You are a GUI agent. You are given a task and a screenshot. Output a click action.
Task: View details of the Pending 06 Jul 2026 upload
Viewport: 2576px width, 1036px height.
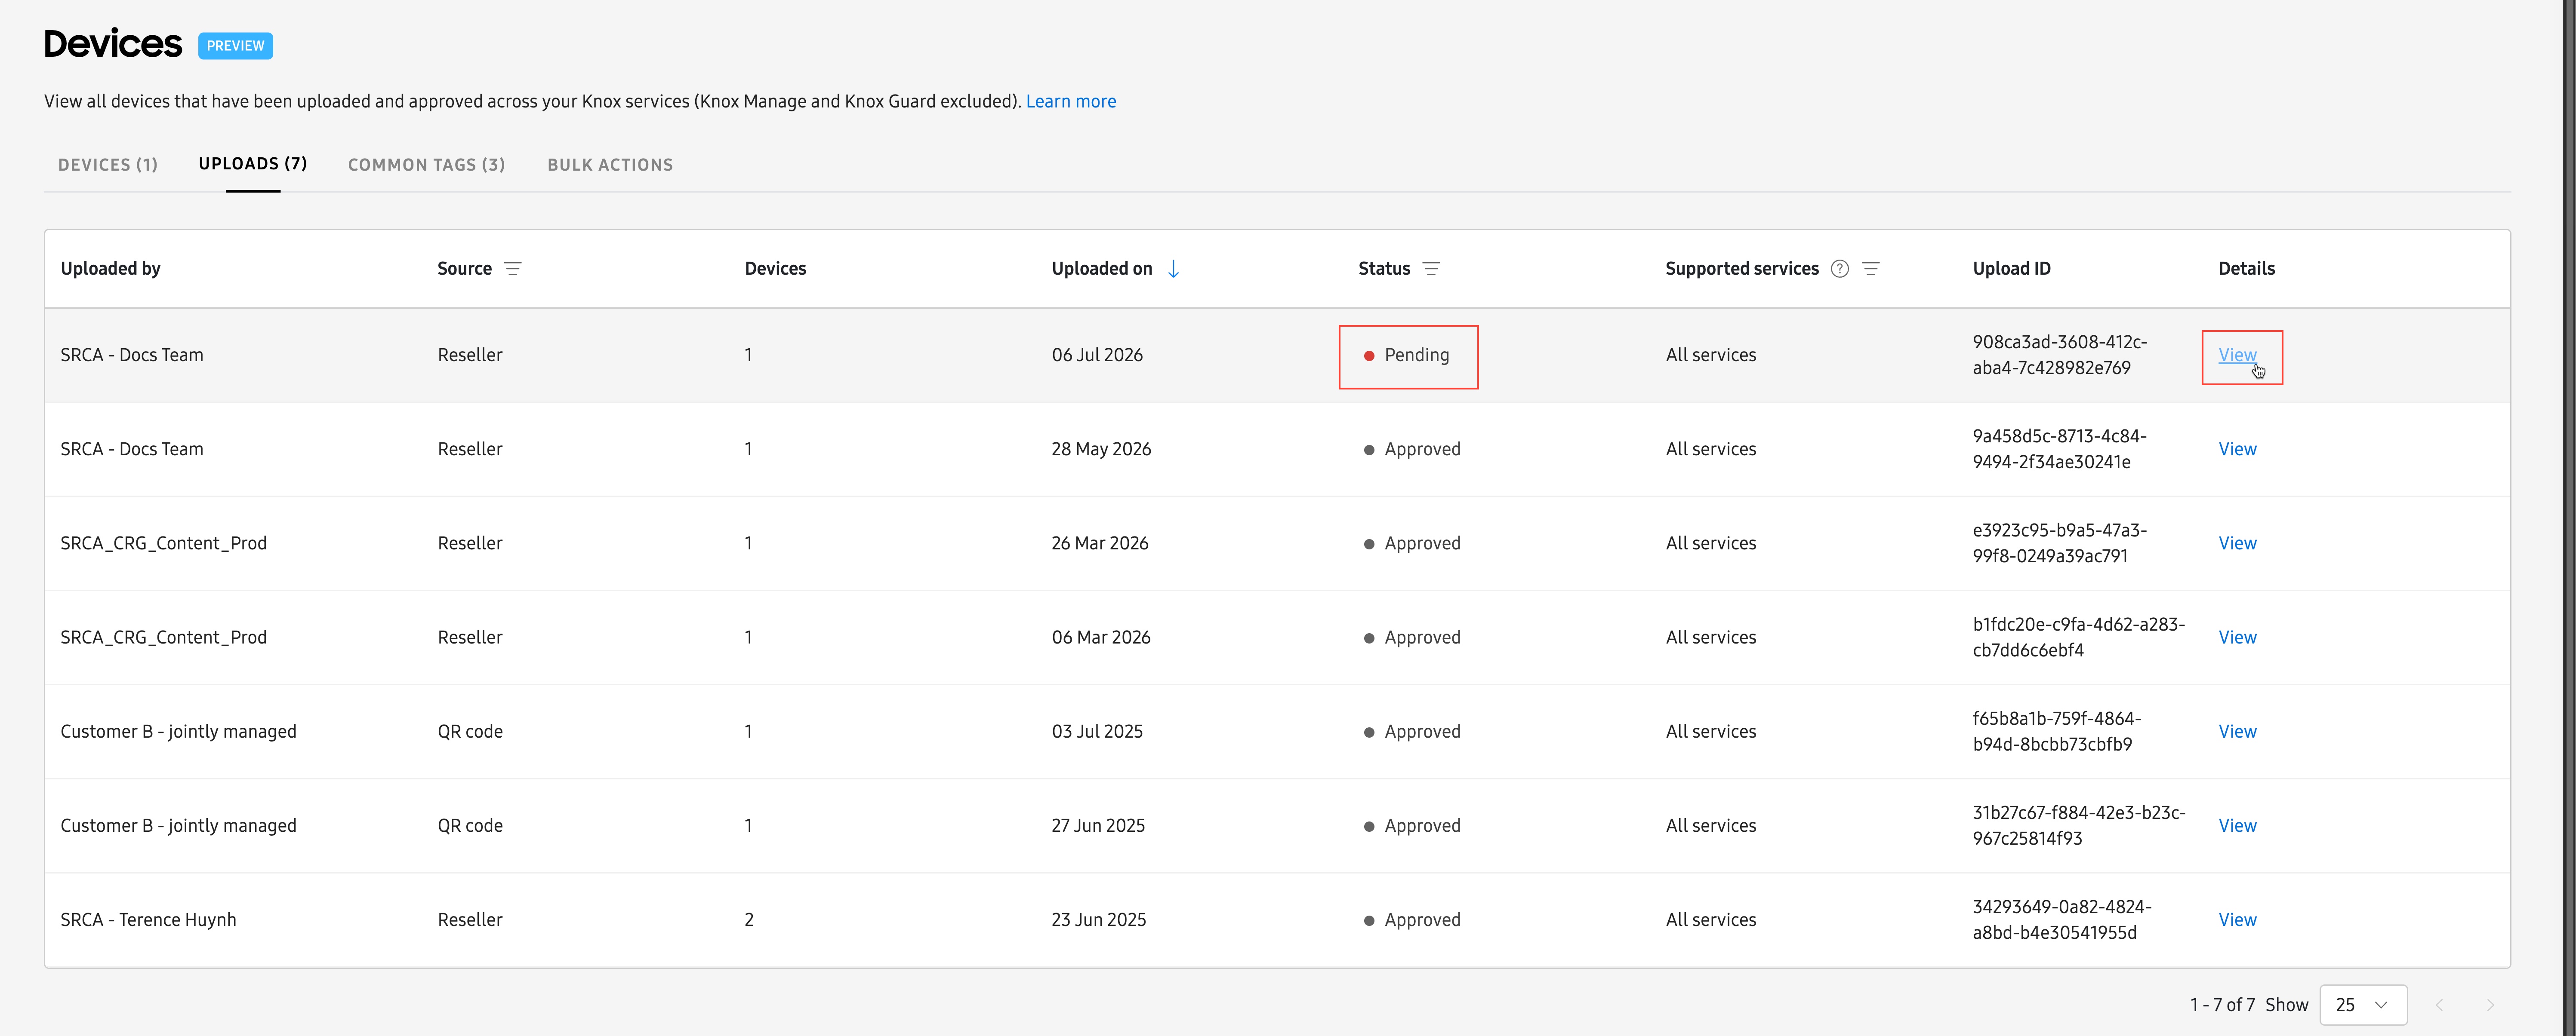[2237, 355]
